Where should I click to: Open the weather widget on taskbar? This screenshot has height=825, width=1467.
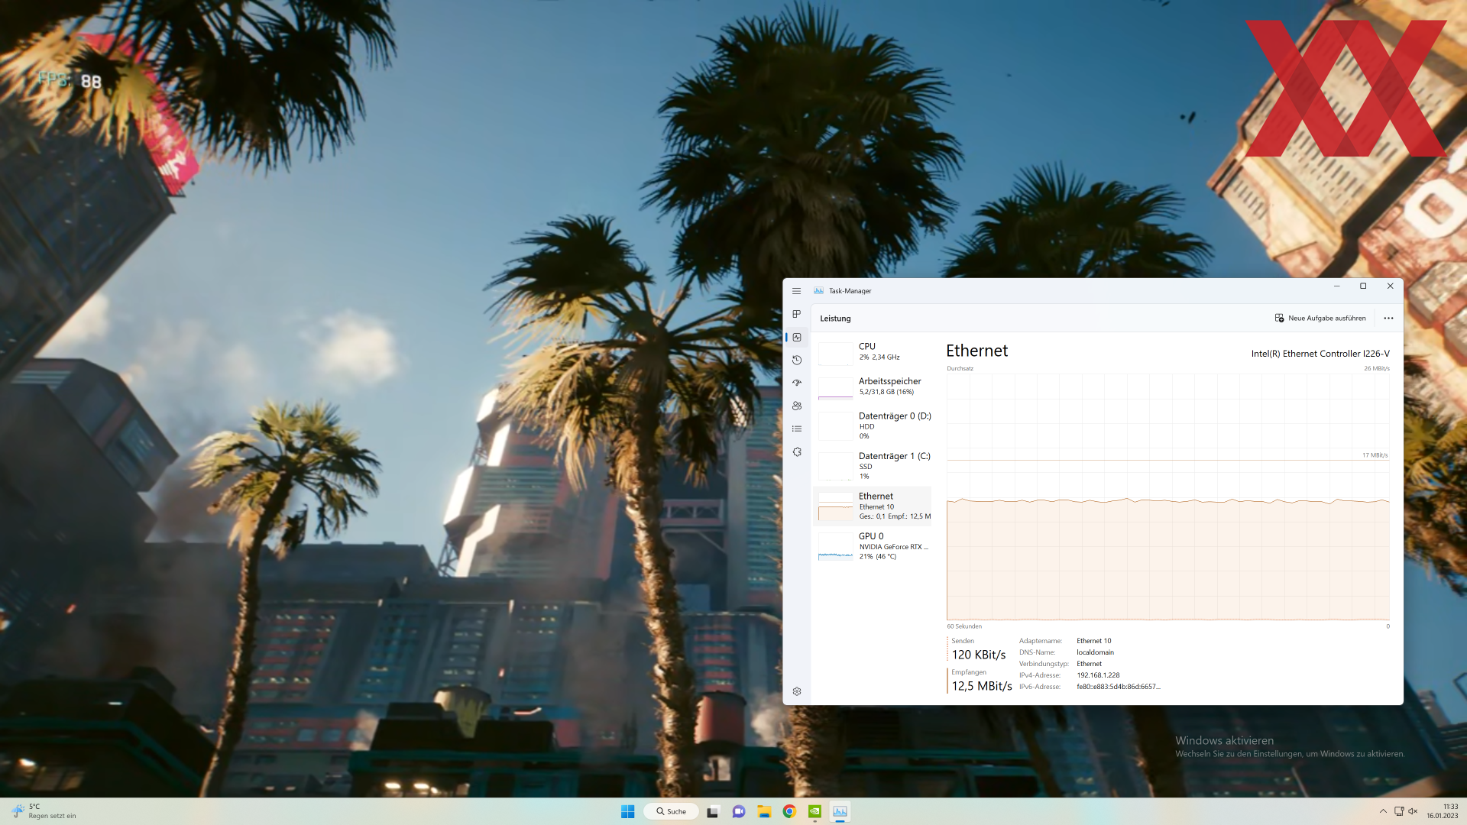point(46,811)
